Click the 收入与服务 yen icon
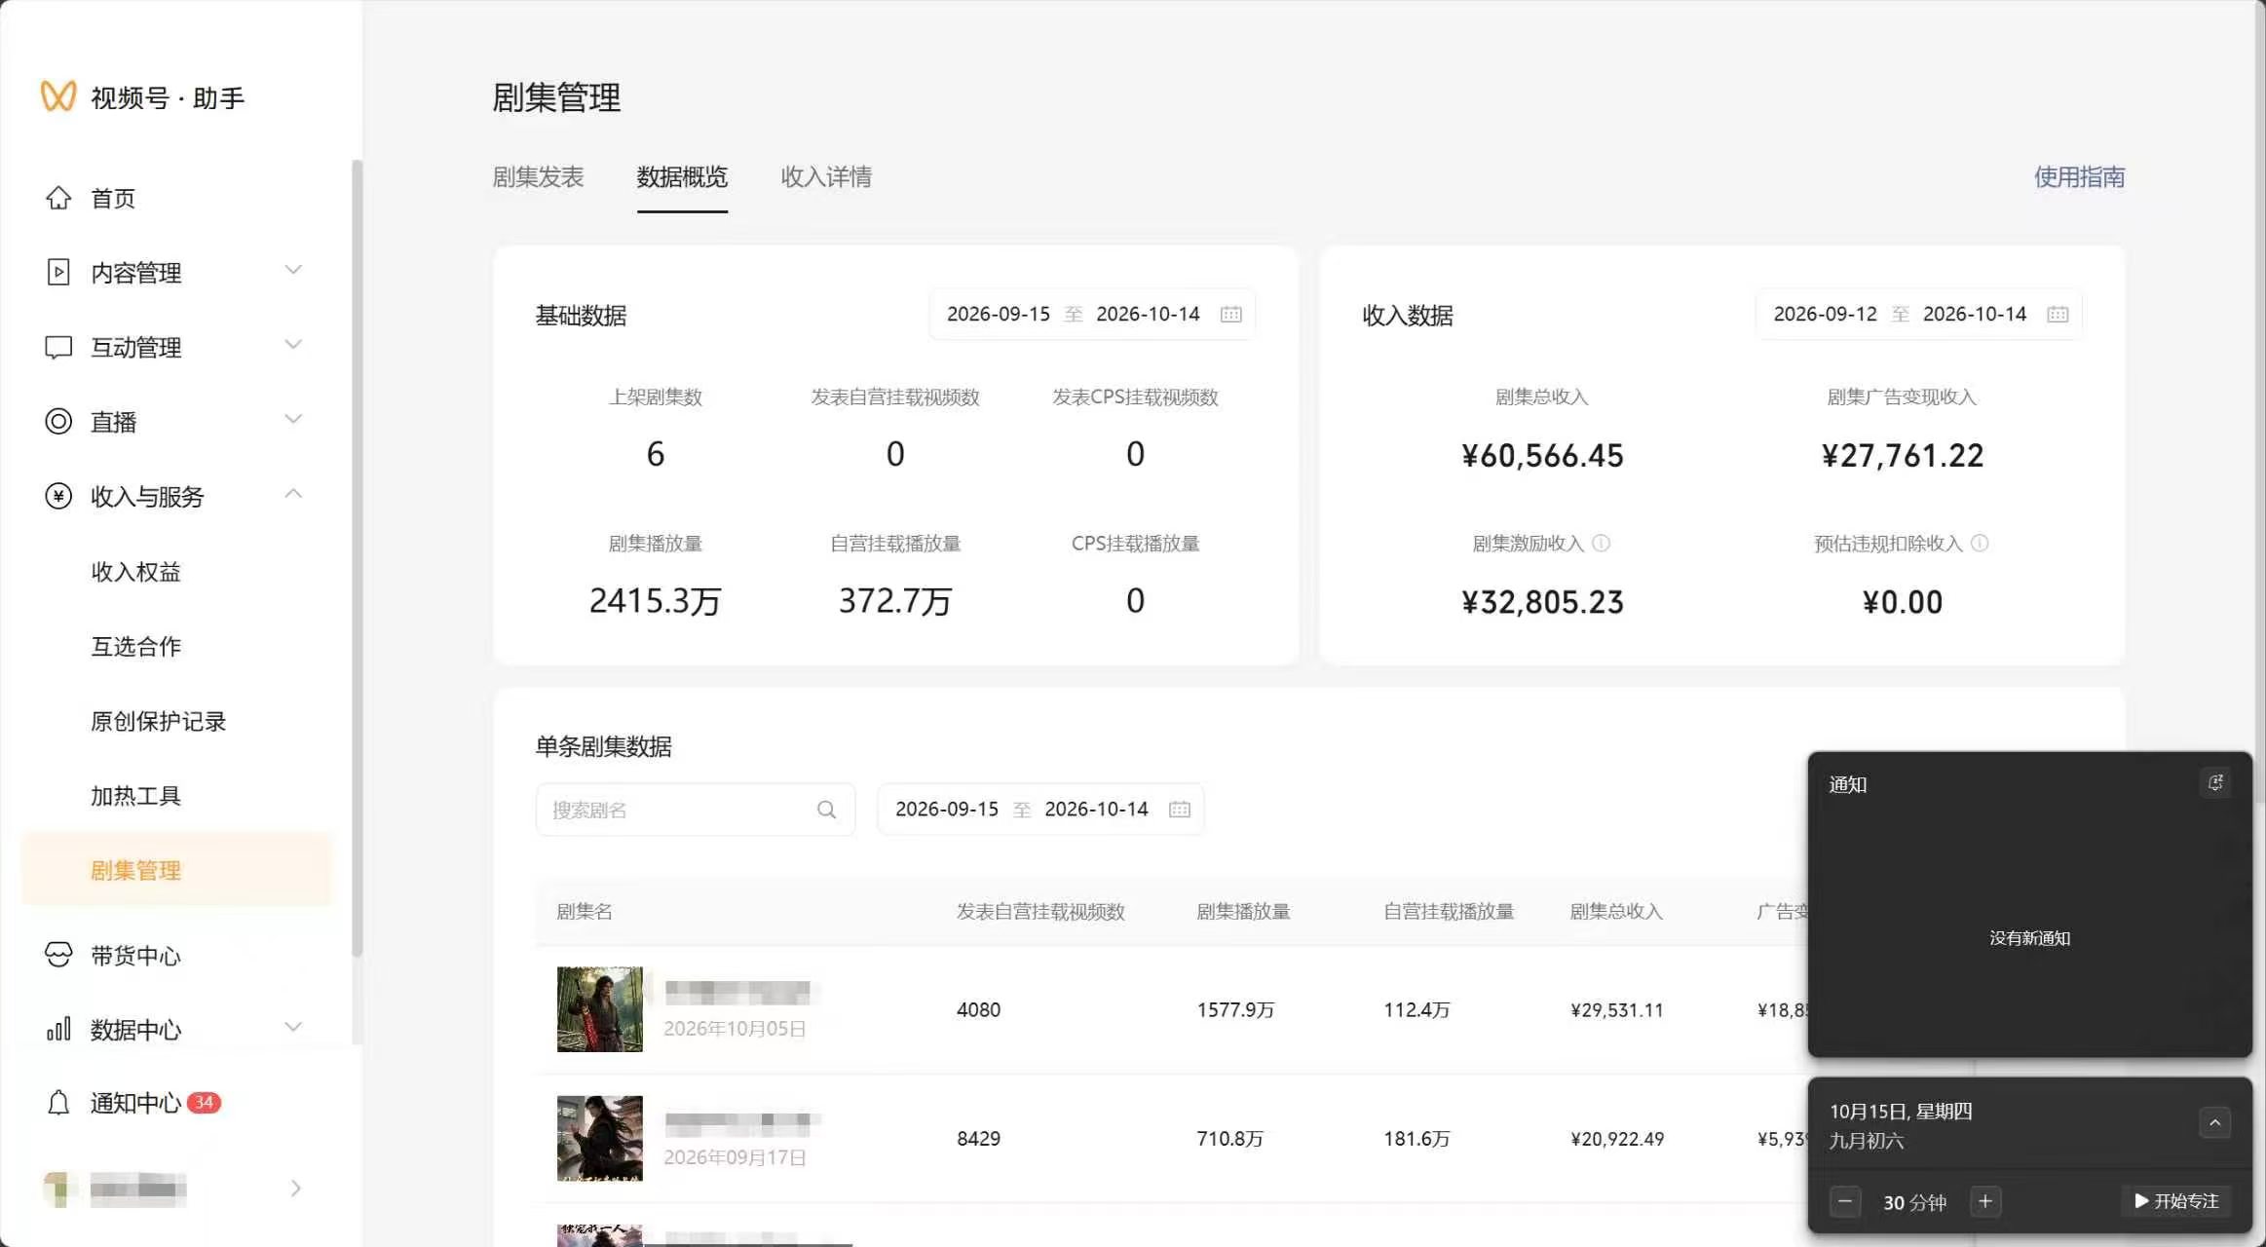 coord(58,496)
